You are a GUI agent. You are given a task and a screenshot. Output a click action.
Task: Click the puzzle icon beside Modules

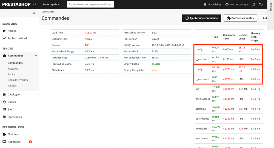4,134
